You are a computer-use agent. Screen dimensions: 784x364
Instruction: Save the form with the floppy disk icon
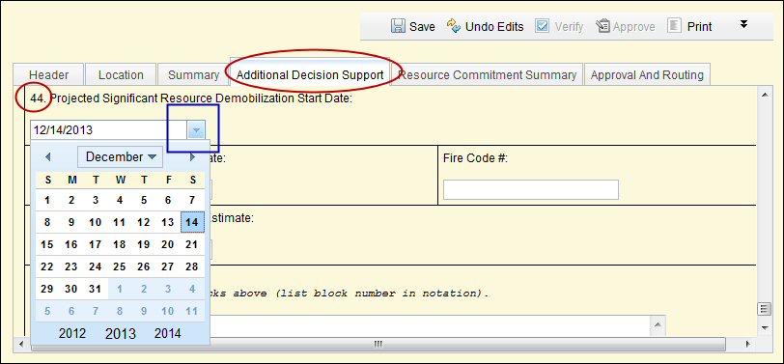click(412, 26)
